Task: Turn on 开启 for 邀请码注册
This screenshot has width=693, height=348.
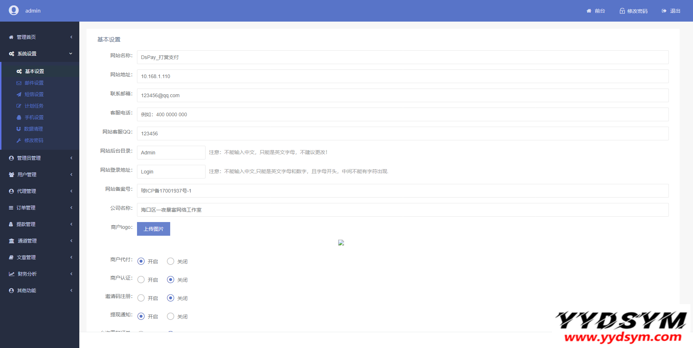Action: tap(141, 298)
